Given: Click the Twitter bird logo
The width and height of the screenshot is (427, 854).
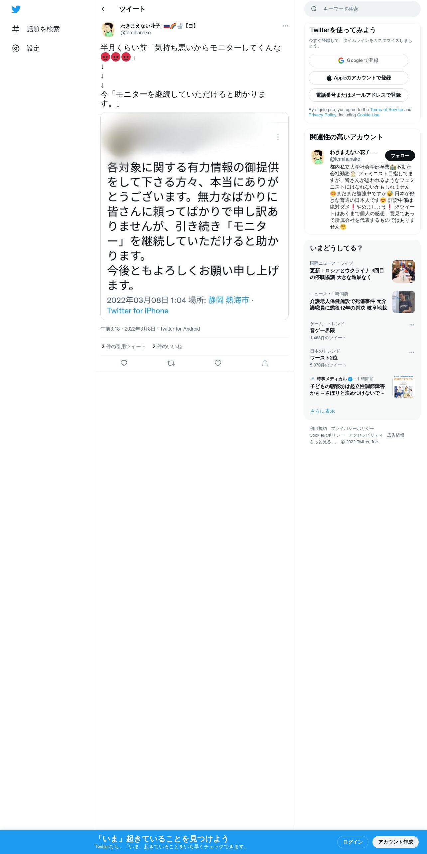Looking at the screenshot, I should tap(16, 9).
